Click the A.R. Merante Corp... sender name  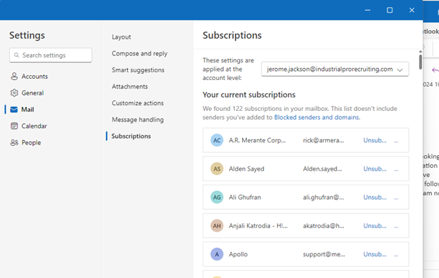coord(257,140)
